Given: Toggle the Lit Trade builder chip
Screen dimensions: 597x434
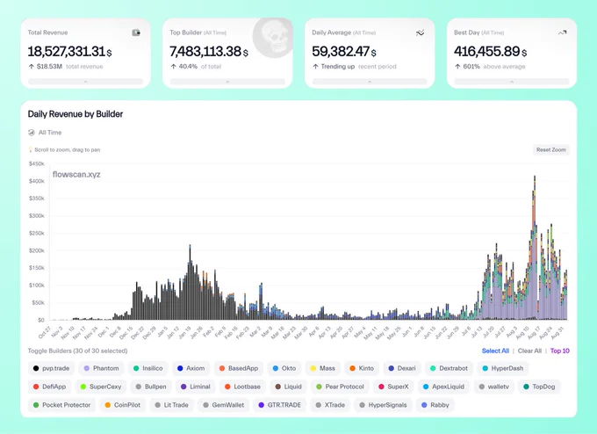Looking at the screenshot, I should pyautogui.click(x=172, y=405).
